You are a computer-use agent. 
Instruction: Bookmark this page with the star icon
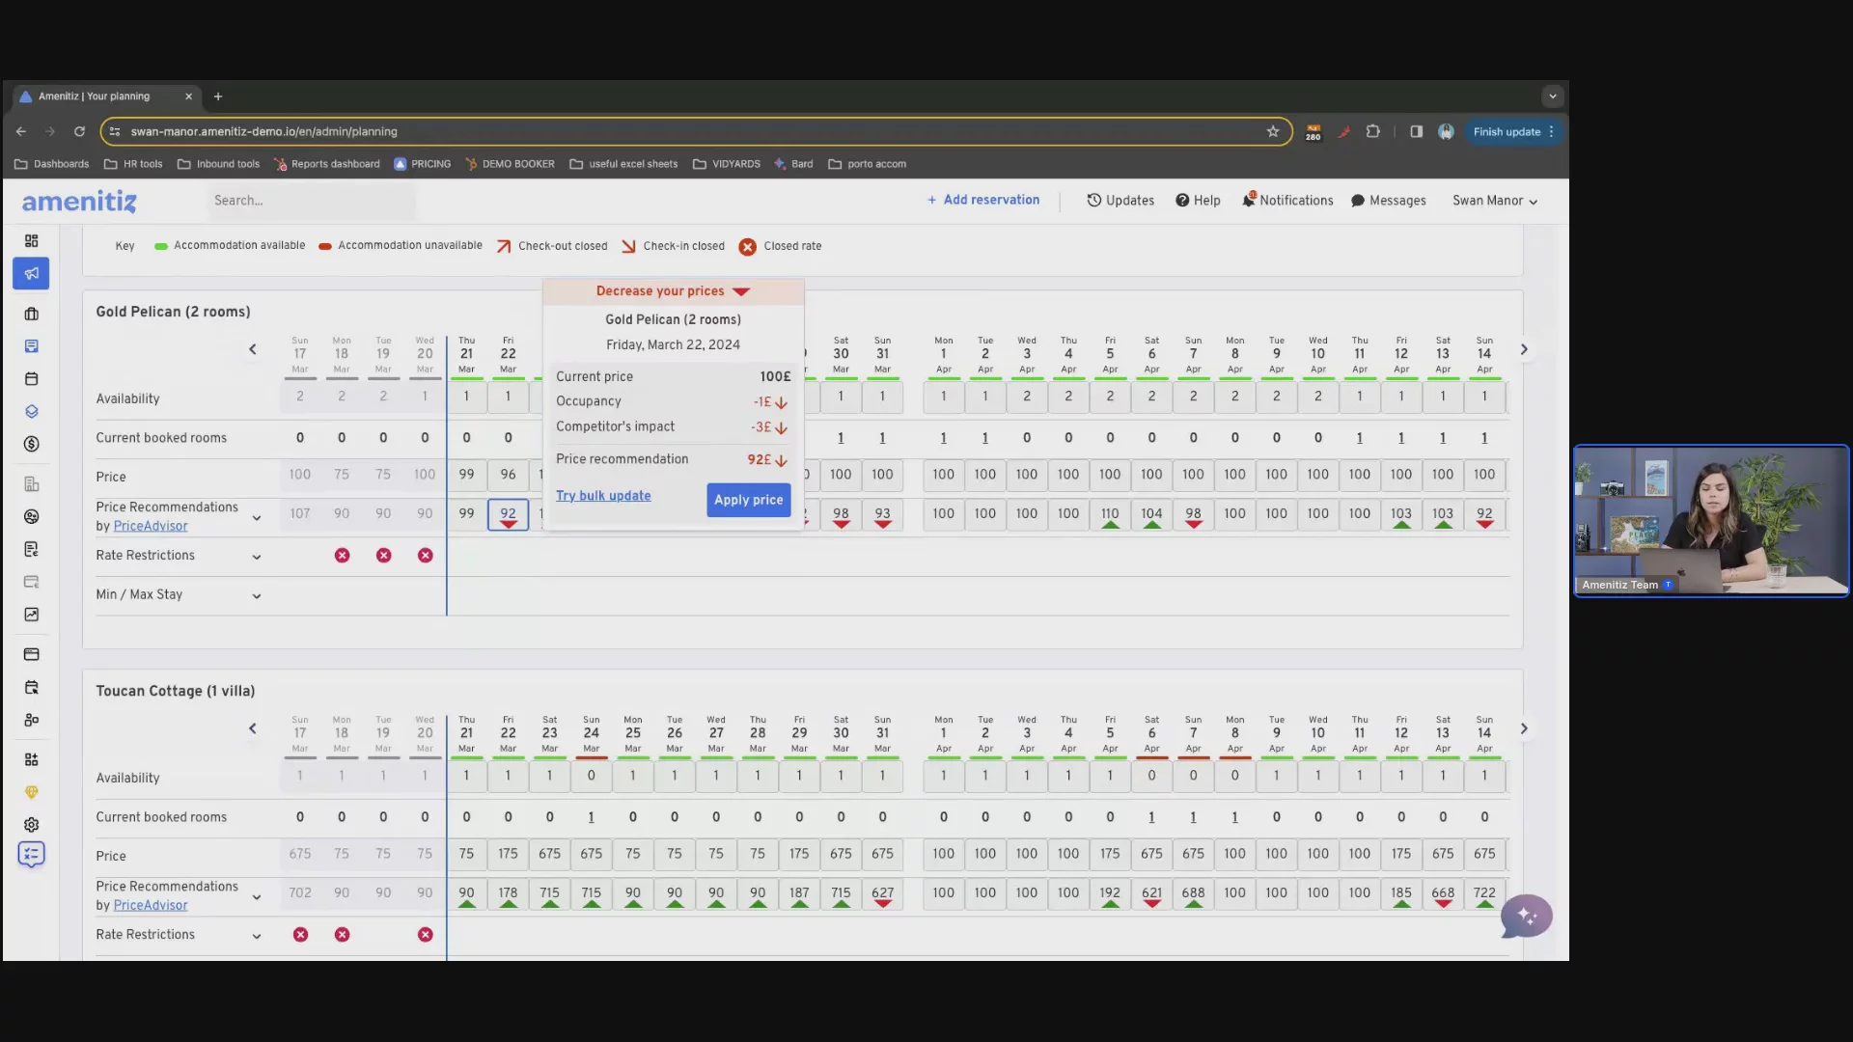click(1273, 131)
